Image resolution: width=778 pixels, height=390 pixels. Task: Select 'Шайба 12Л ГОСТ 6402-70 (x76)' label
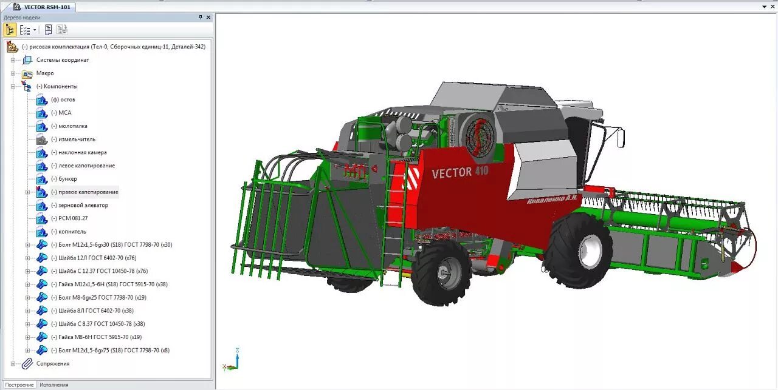[x=94, y=258]
